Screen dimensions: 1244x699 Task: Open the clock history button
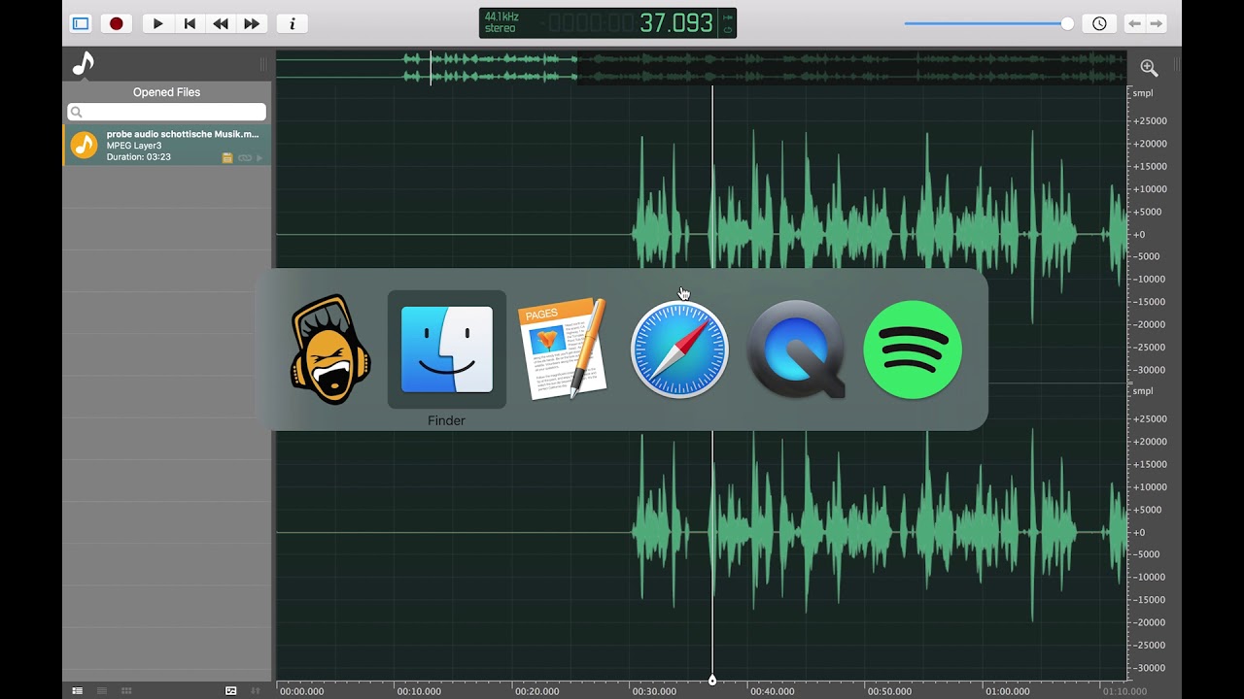click(1099, 23)
